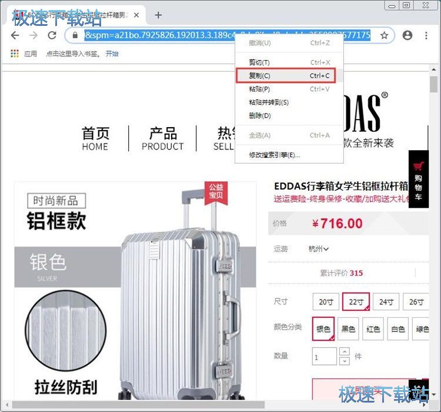
Task: Open the 购物车 shopping cart sidebar
Action: pos(419,179)
